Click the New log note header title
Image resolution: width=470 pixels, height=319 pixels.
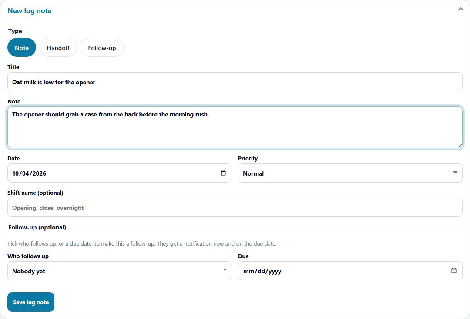[30, 11]
